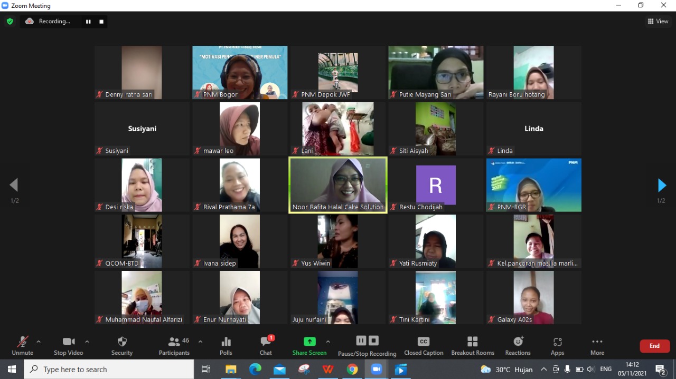Open the Apps icon
This screenshot has height=379, width=676.
click(557, 345)
